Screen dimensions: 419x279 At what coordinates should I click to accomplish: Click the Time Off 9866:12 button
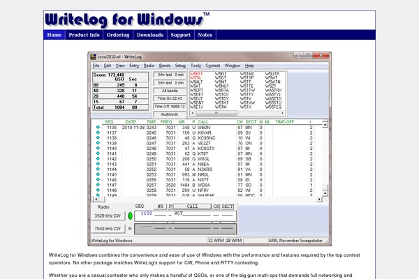(170, 107)
